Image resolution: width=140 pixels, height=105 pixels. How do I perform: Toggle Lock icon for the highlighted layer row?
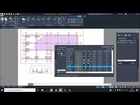(80, 66)
